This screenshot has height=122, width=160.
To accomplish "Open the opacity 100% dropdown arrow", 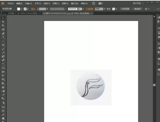I will pos(104,9).
